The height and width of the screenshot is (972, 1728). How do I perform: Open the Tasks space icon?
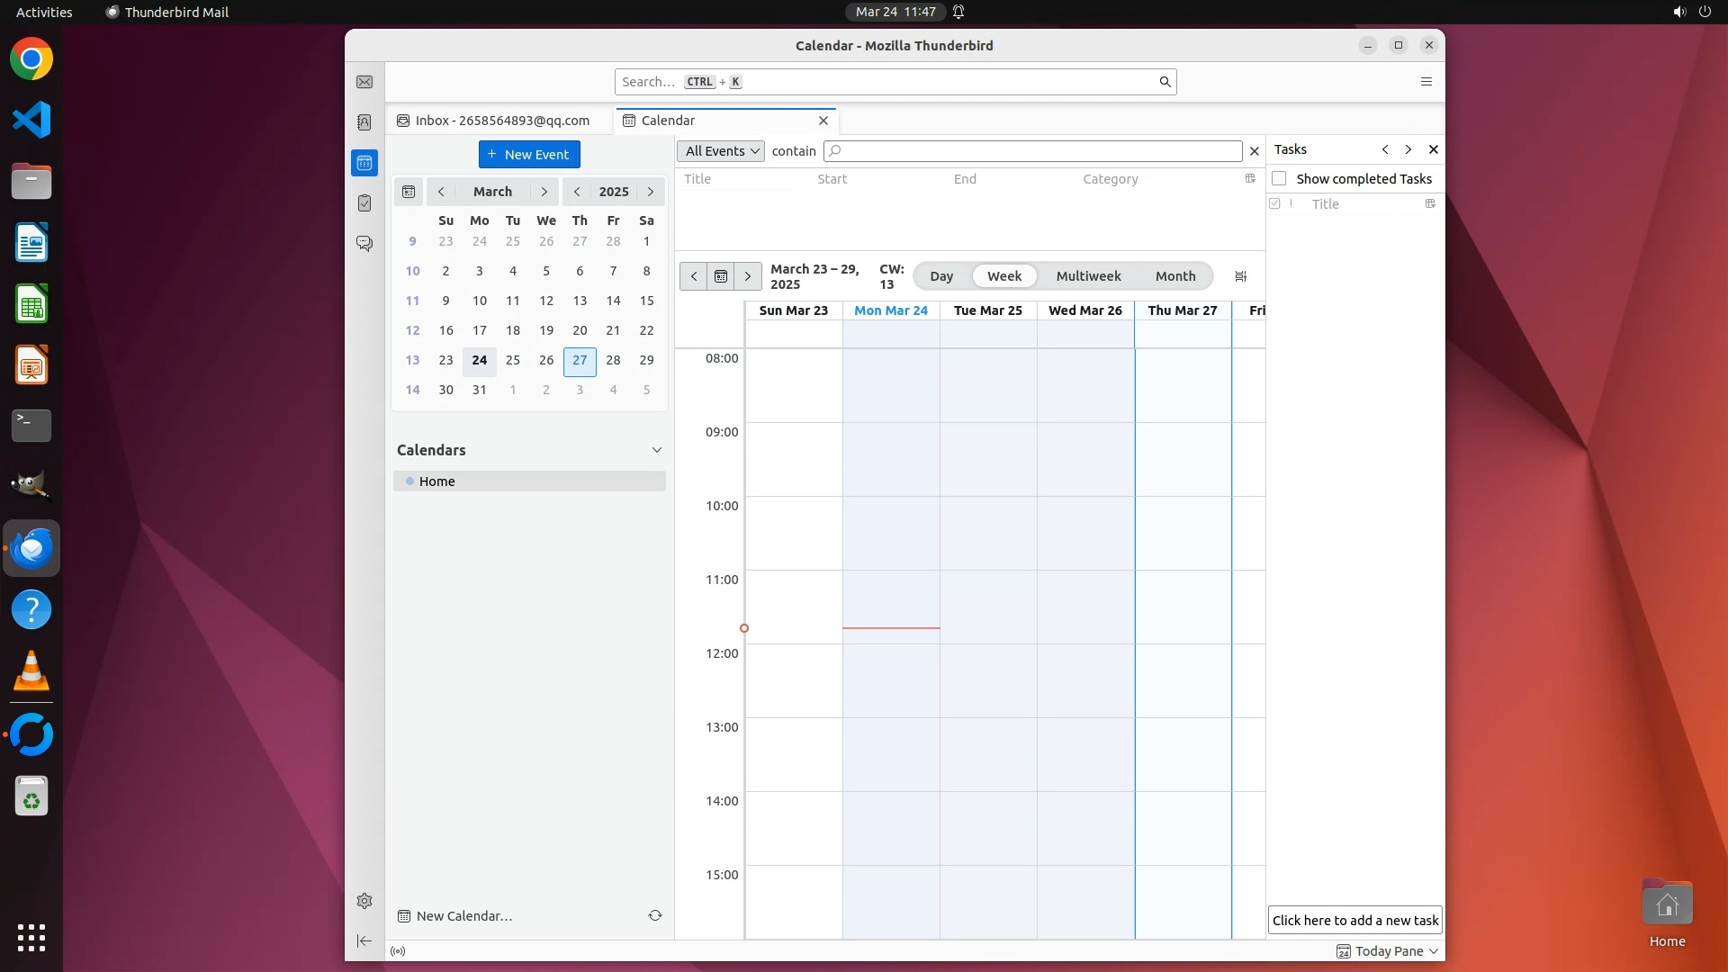coord(364,203)
